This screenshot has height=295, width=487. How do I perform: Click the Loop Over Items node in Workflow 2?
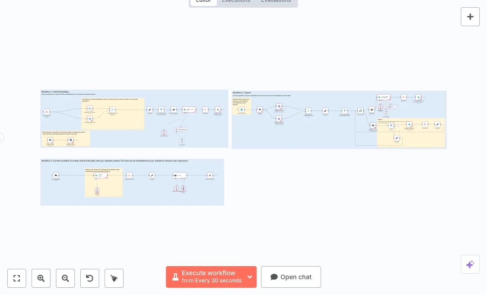click(x=360, y=110)
